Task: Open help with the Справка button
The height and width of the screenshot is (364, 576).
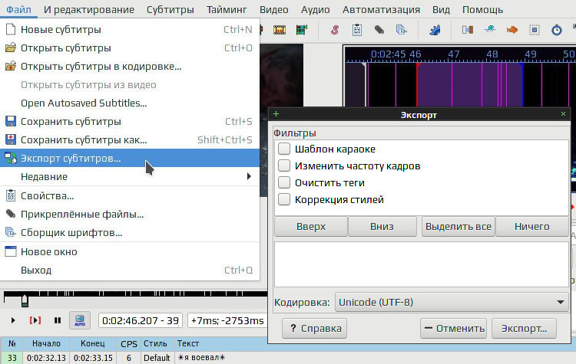Action: pyautogui.click(x=314, y=328)
